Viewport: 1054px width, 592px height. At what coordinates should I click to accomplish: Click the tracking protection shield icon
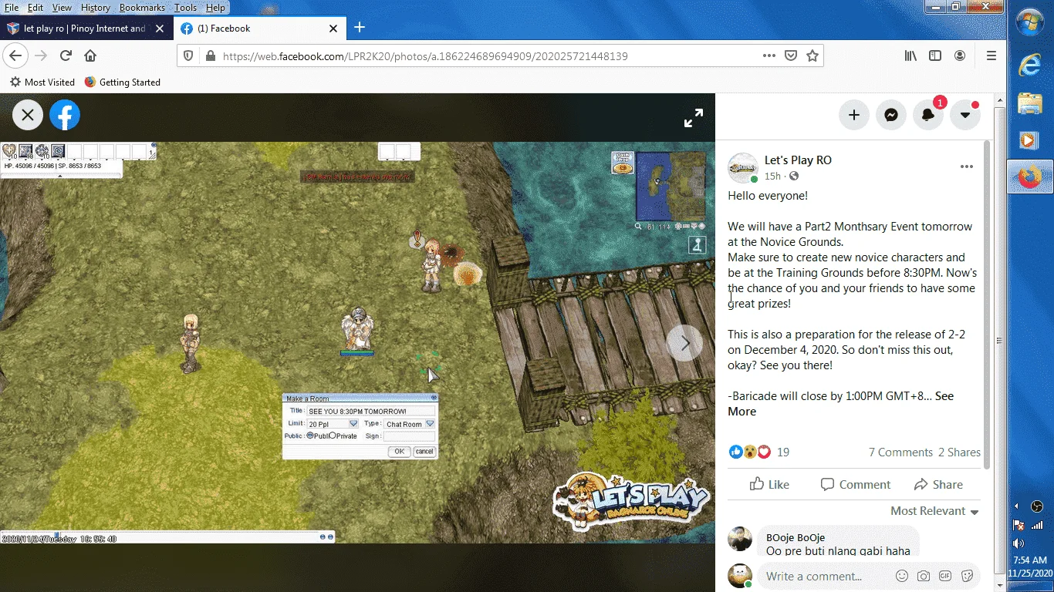189,55
